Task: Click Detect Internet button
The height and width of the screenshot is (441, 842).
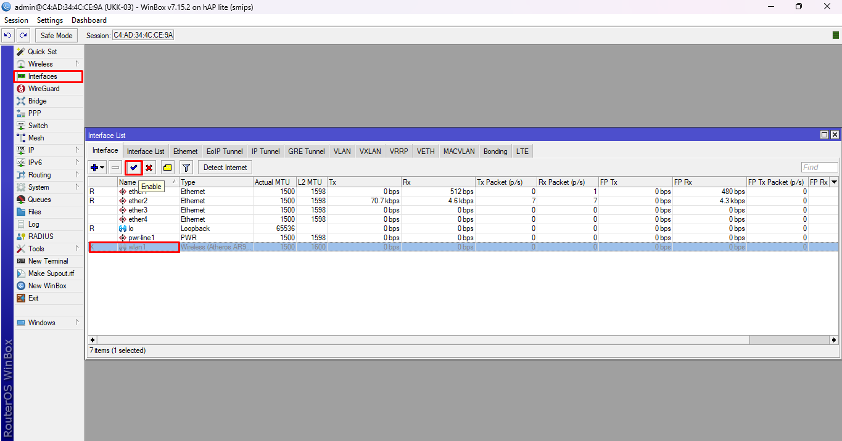Action: [225, 168]
